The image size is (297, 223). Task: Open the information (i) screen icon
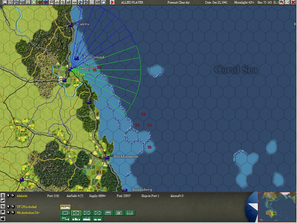click(28, 2)
